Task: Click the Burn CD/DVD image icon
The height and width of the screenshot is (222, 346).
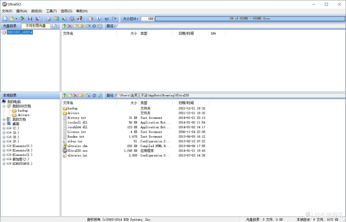Action: pyautogui.click(x=79, y=19)
